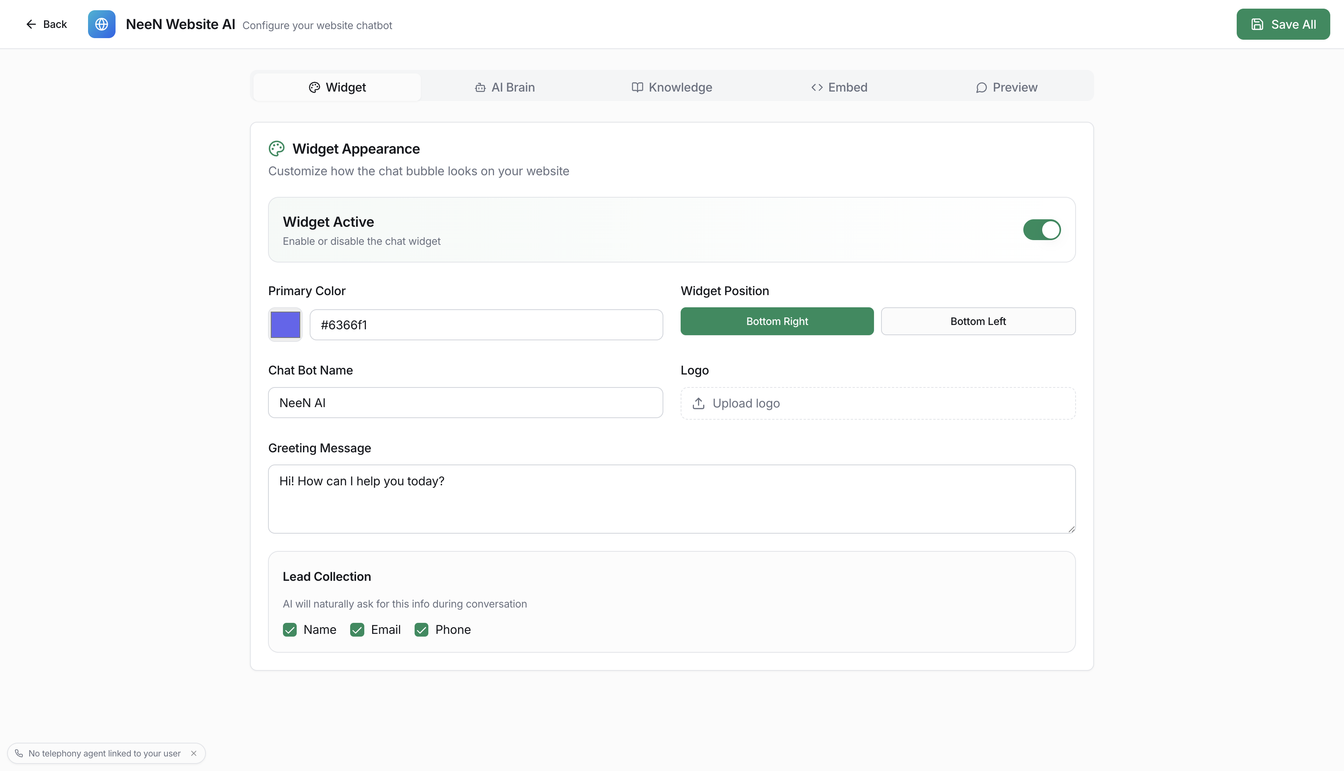This screenshot has width=1344, height=771.
Task: Click the telephony phone icon
Action: [19, 753]
